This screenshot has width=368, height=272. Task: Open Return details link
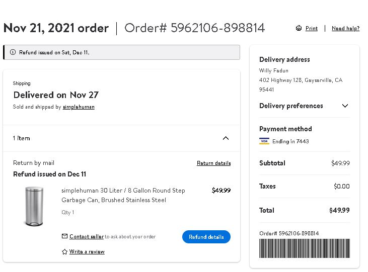213,163
